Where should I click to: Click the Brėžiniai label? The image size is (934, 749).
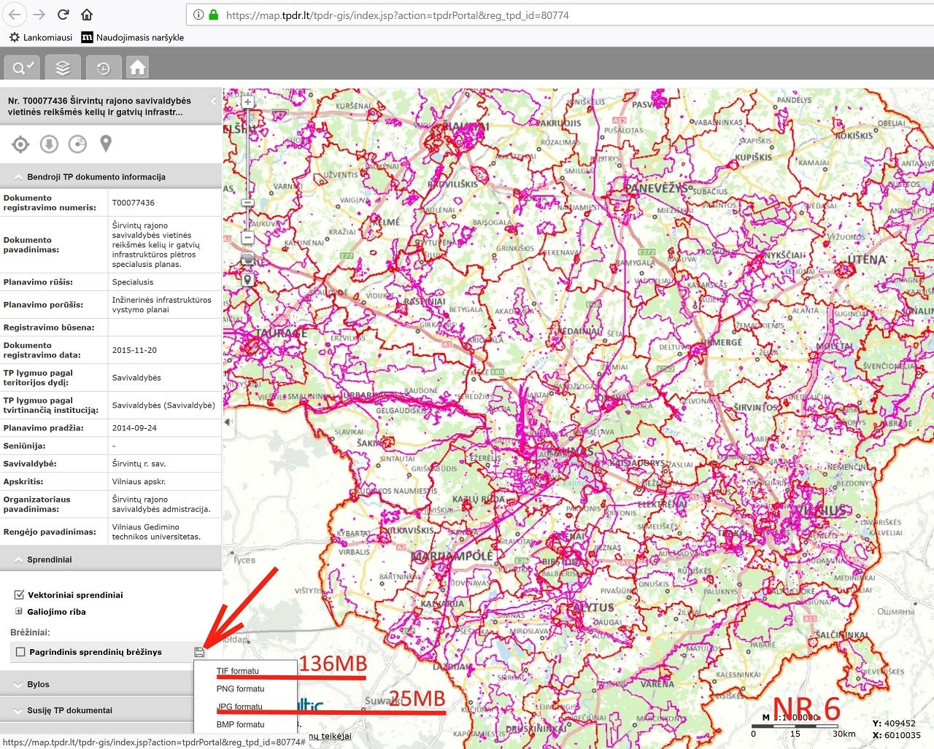tap(31, 632)
